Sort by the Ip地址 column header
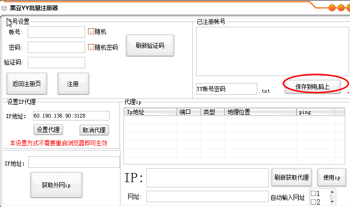 point(151,112)
